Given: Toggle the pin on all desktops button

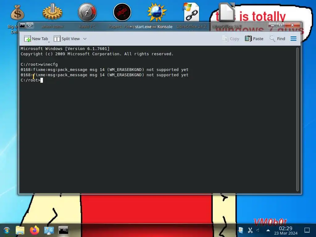Looking at the screenshot, I should point(30,25).
